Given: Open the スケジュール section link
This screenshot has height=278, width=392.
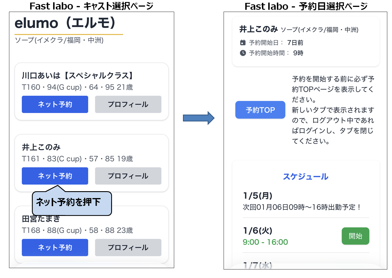Looking at the screenshot, I should (x=306, y=177).
